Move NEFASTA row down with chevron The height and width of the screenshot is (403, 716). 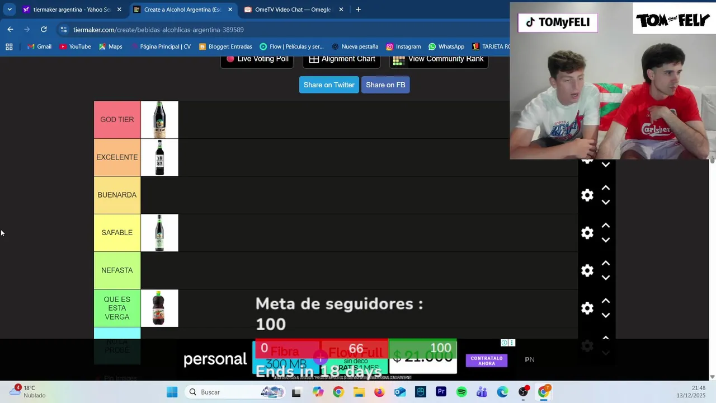point(606,278)
